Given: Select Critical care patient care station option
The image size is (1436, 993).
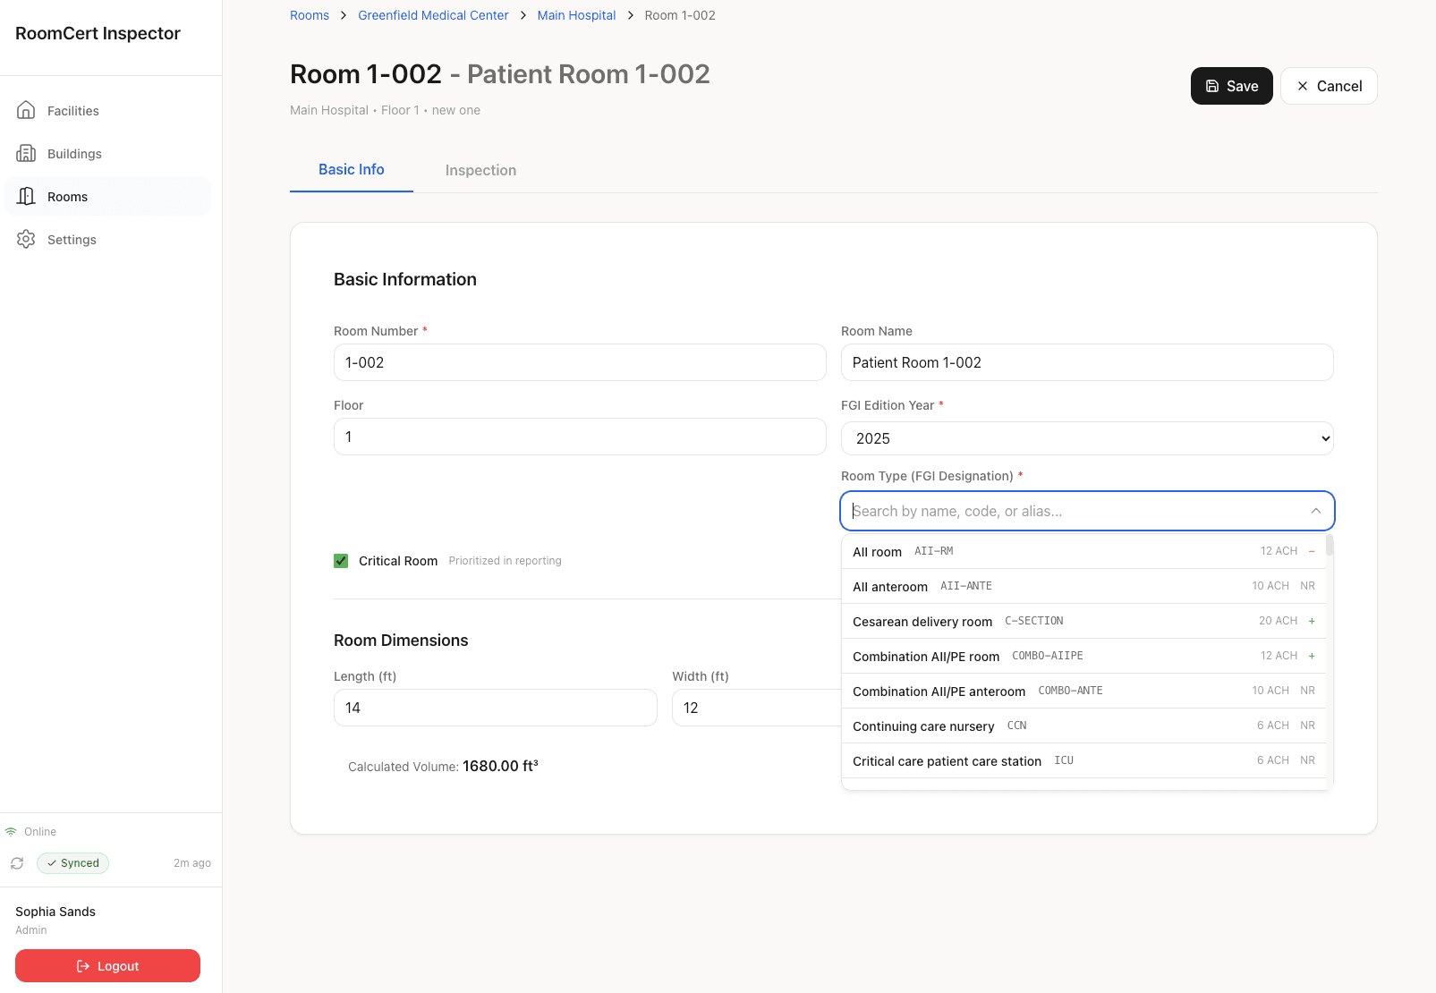Looking at the screenshot, I should click(1083, 760).
